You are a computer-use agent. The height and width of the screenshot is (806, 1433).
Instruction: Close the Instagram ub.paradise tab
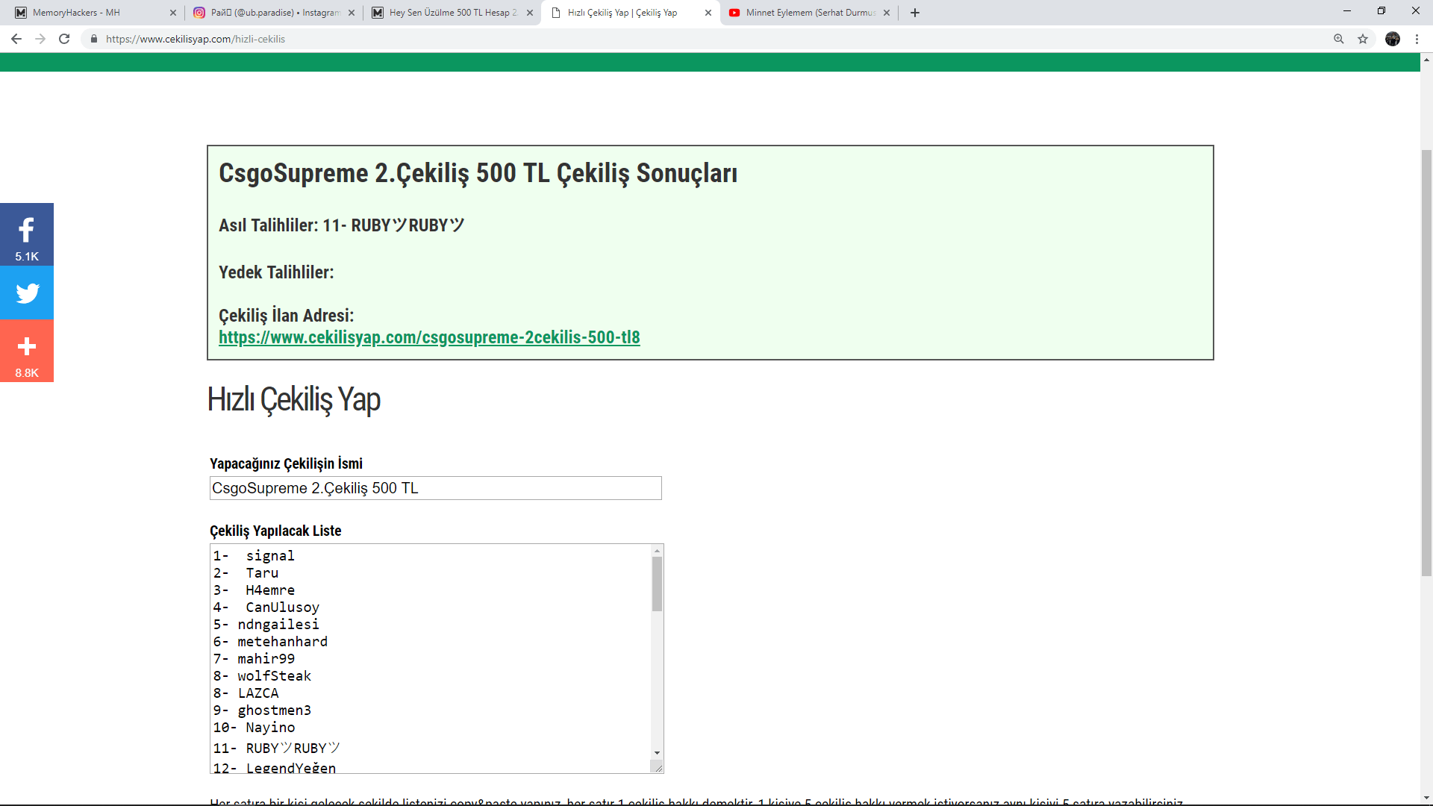pos(352,13)
